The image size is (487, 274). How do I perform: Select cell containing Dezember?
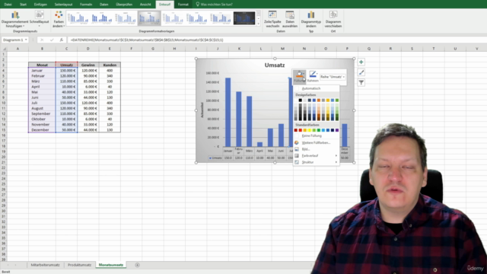pyautogui.click(x=42, y=130)
